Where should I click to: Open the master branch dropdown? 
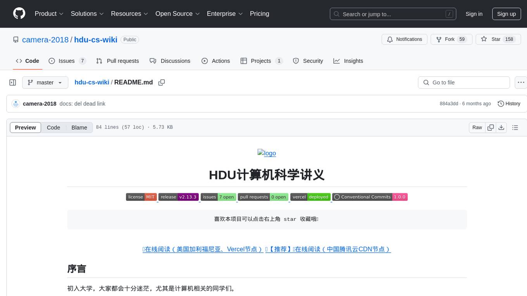click(45, 83)
